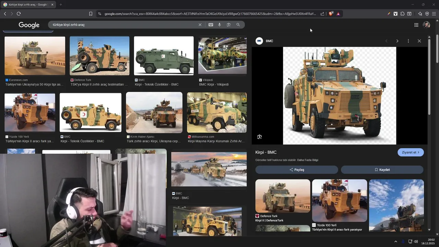Open the network icon in the system tray
The image size is (439, 247).
410,242
